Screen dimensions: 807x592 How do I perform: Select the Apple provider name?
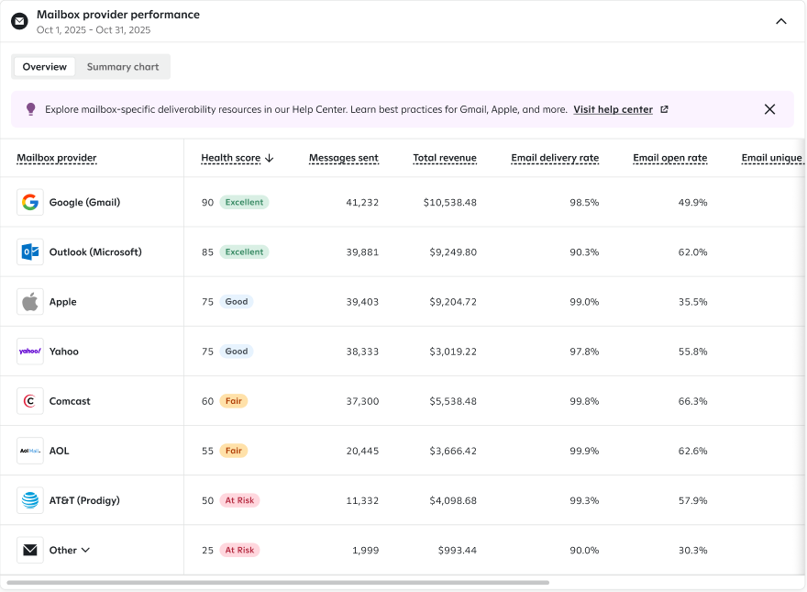click(62, 301)
